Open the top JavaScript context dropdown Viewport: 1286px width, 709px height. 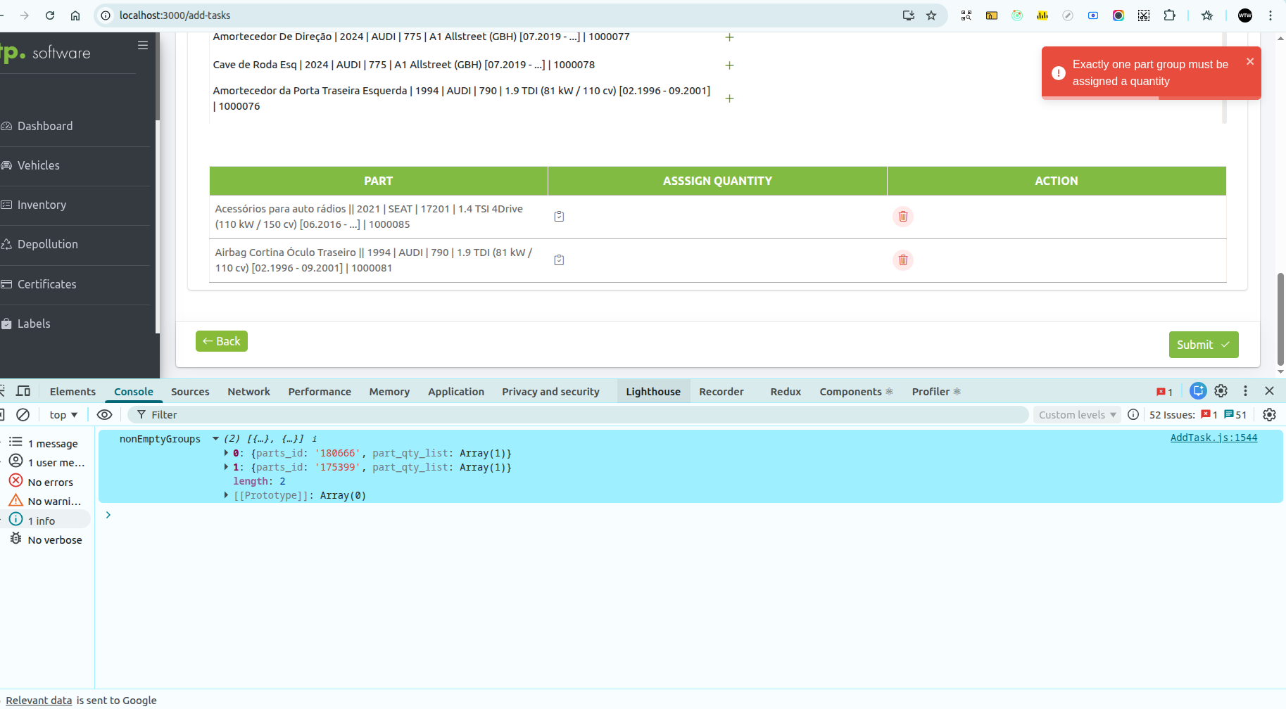63,415
